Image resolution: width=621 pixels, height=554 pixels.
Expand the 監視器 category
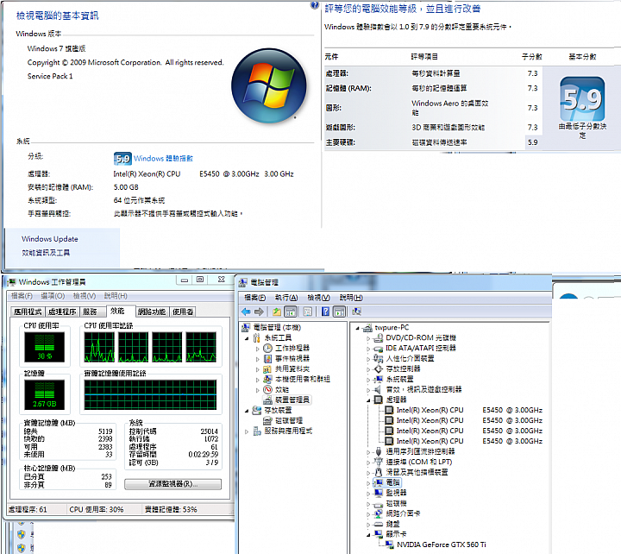coord(368,494)
